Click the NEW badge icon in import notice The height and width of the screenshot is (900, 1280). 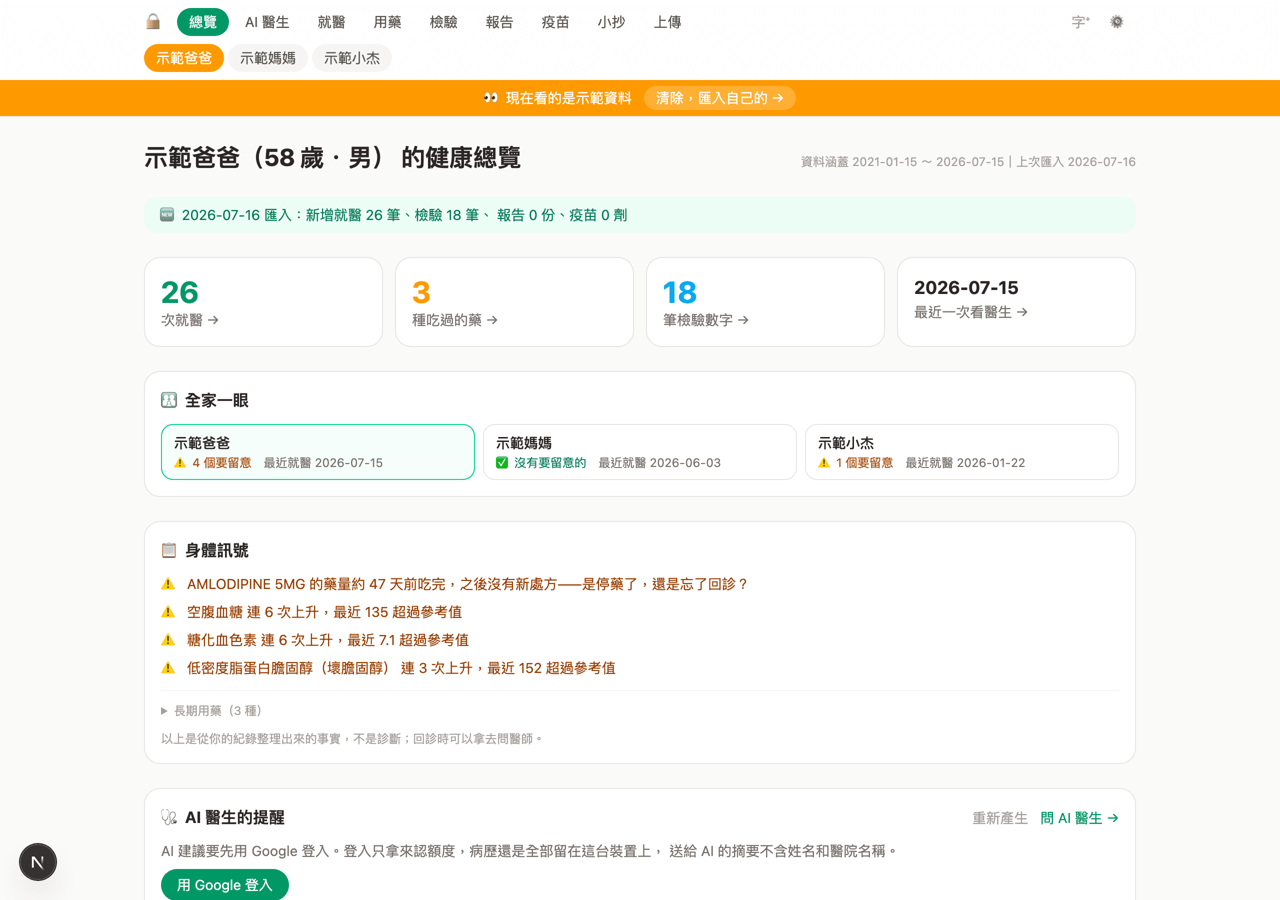(167, 214)
